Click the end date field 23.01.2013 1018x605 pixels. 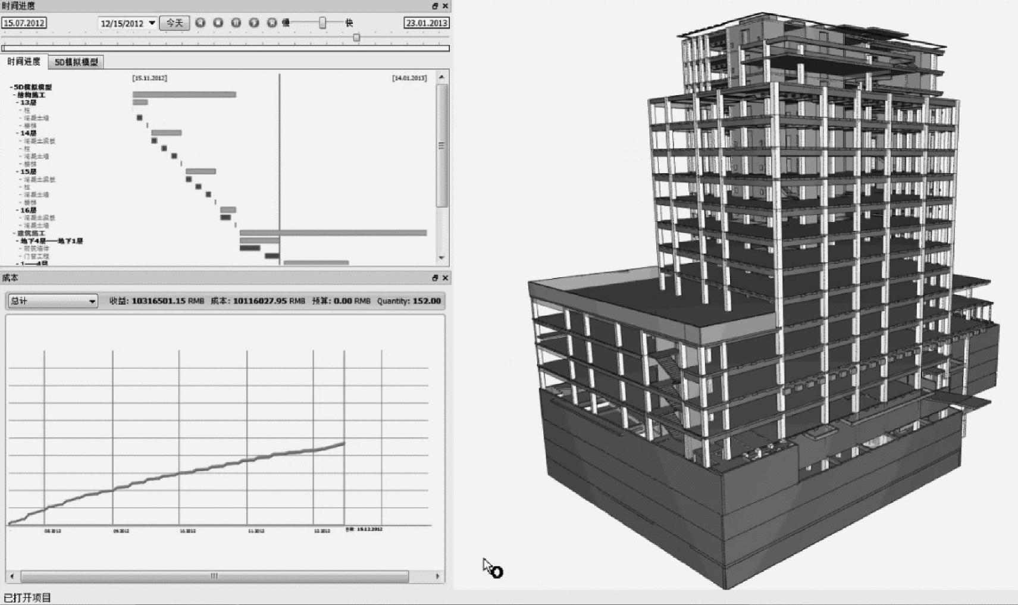426,23
